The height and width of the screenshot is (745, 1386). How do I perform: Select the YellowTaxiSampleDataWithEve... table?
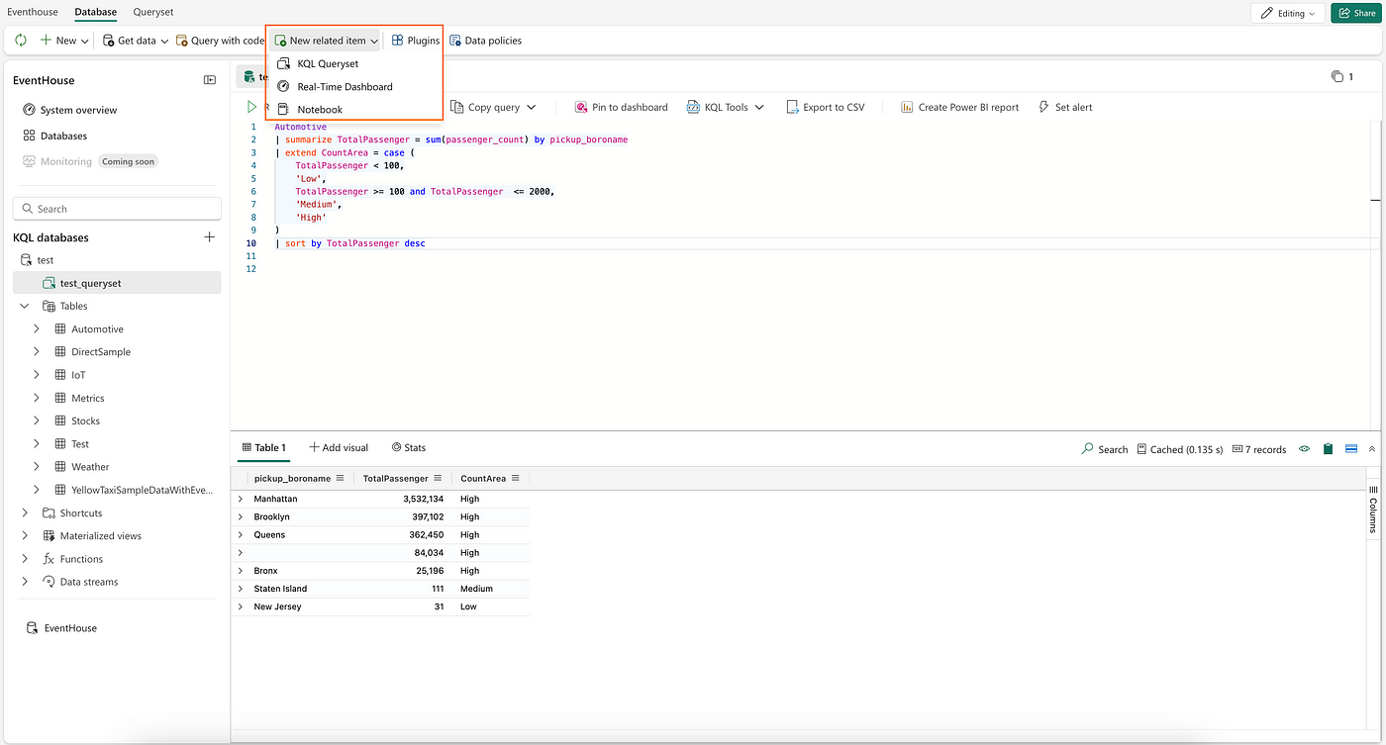coord(143,490)
